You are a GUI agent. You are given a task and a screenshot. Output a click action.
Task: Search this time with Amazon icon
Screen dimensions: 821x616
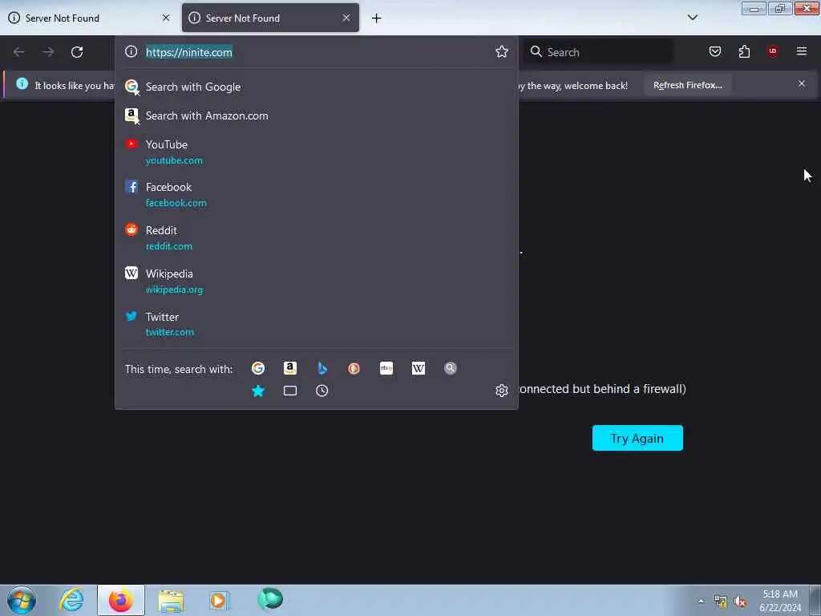click(x=289, y=368)
